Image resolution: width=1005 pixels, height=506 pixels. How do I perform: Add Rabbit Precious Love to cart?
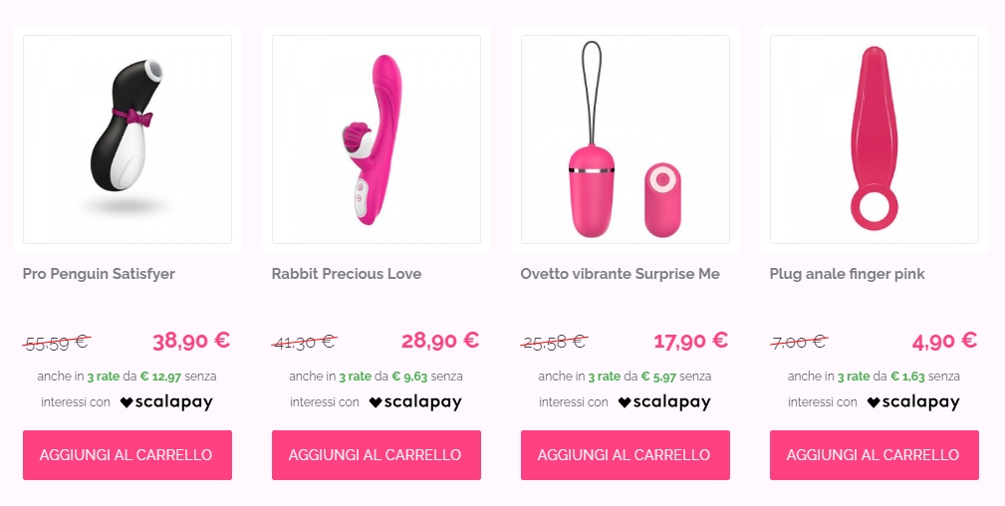pyautogui.click(x=377, y=454)
